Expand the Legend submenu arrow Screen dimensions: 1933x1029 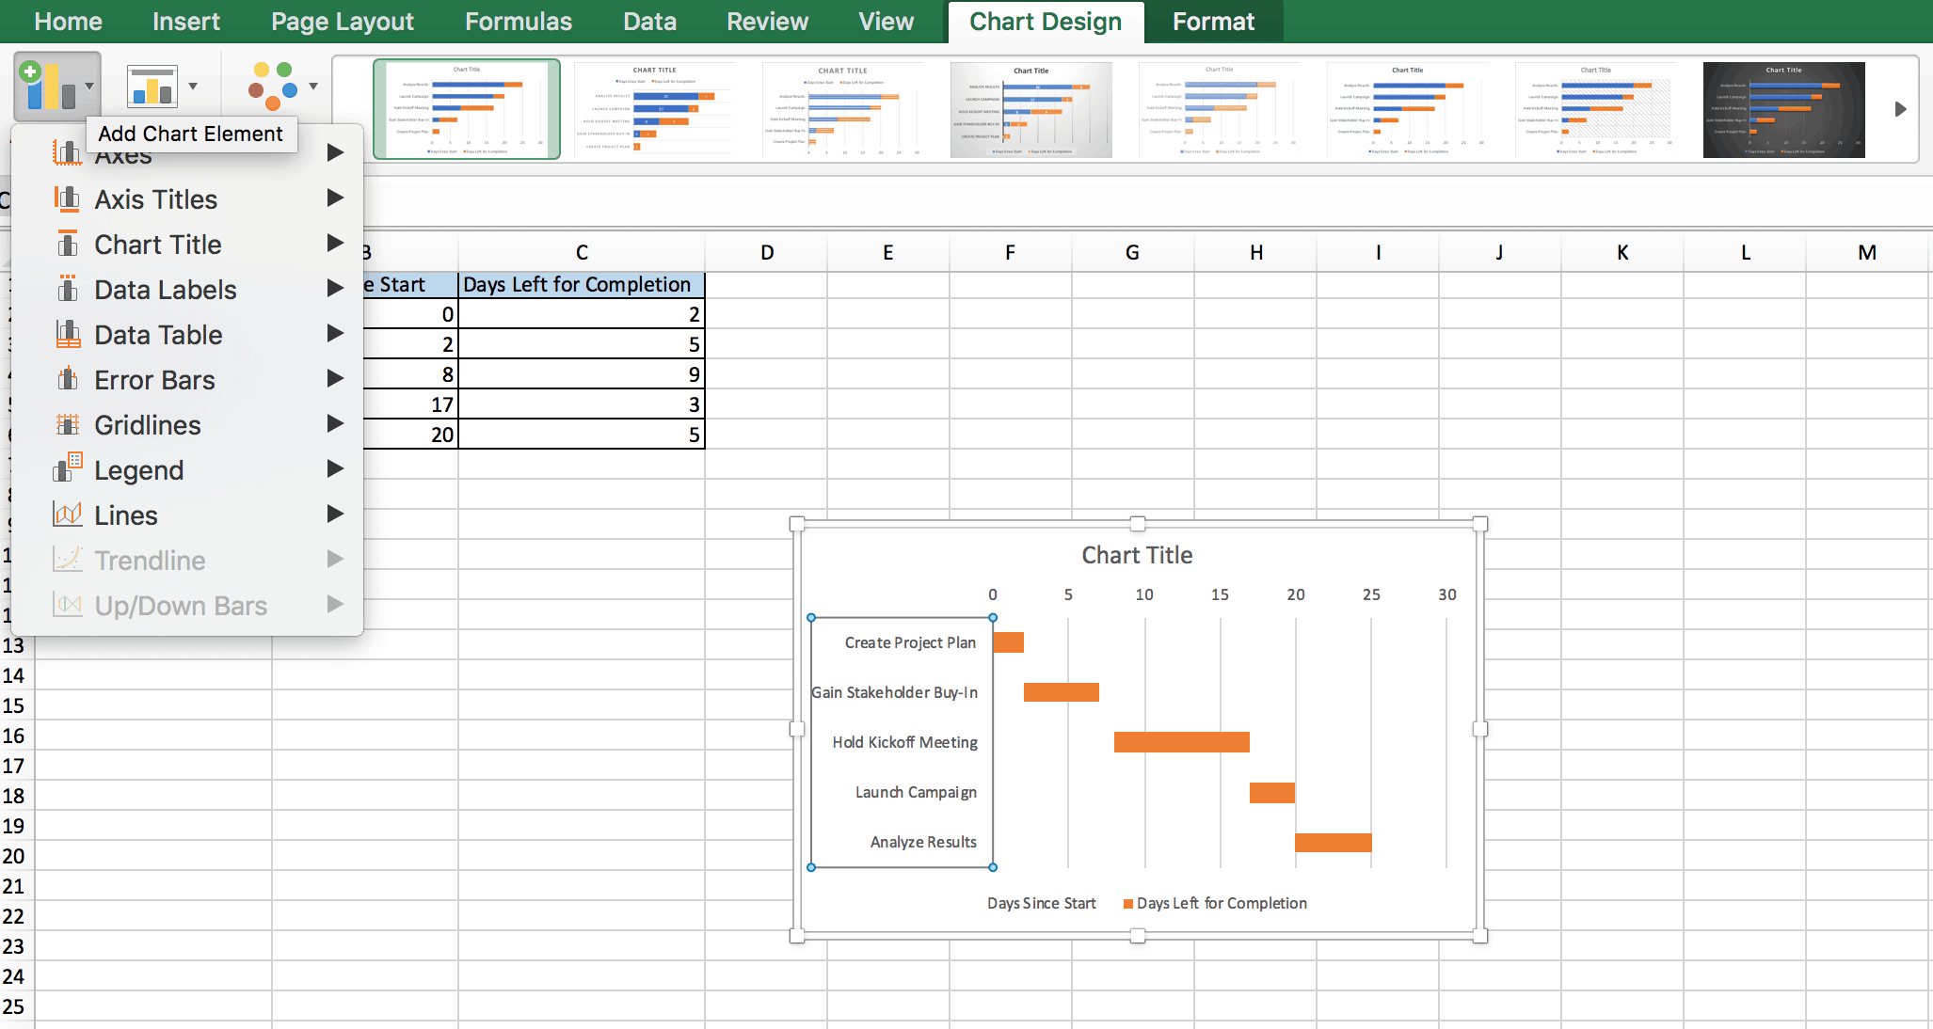pyautogui.click(x=335, y=469)
